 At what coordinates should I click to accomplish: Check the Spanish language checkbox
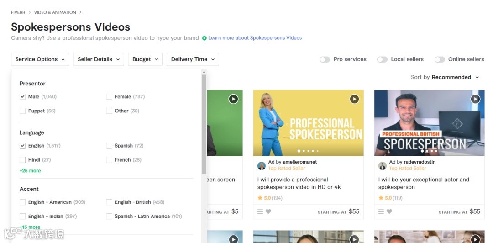109,145
